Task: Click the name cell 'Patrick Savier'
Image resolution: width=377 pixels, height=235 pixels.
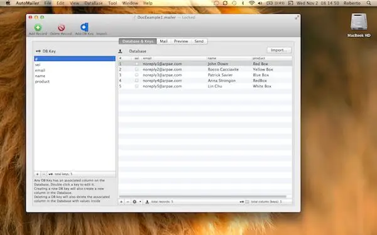Action: [x=220, y=75]
